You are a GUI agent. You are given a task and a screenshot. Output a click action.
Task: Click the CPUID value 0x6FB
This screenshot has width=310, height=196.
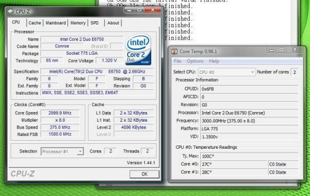coord(249,89)
